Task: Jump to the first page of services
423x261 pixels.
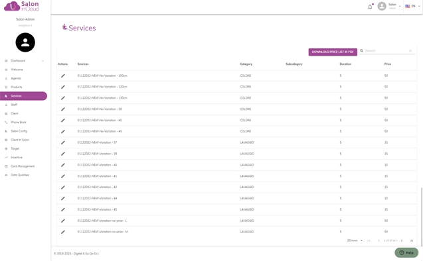Action: coord(369,240)
